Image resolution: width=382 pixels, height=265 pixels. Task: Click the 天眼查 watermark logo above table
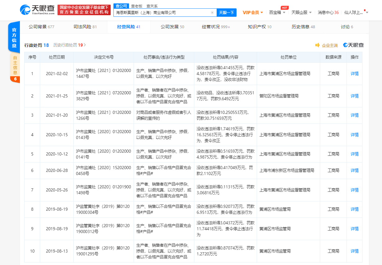point(353,45)
